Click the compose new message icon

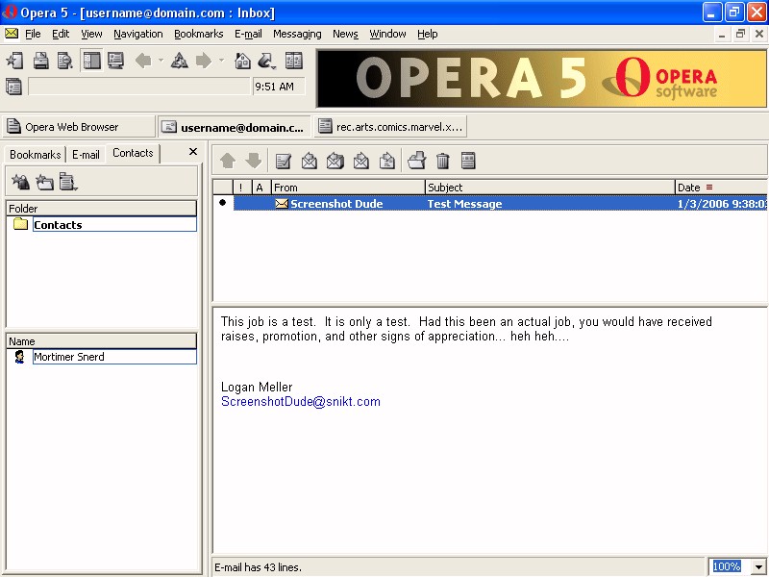[283, 161]
